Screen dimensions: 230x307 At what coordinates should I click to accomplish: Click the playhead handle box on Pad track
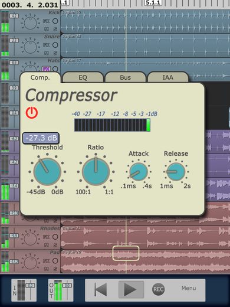(126, 253)
